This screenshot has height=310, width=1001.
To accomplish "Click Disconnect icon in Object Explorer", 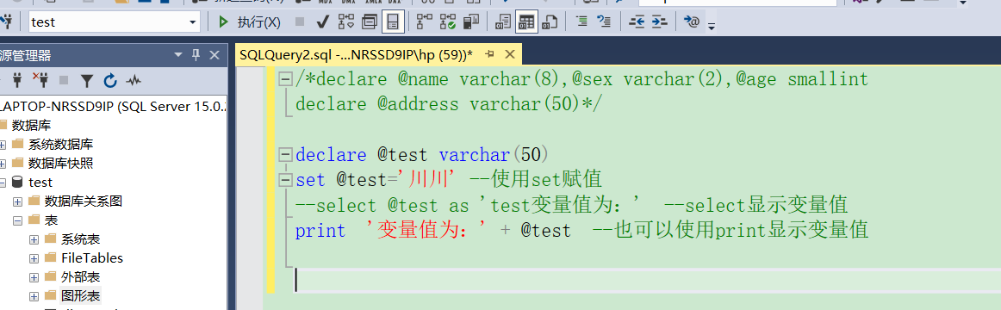I will point(40,80).
